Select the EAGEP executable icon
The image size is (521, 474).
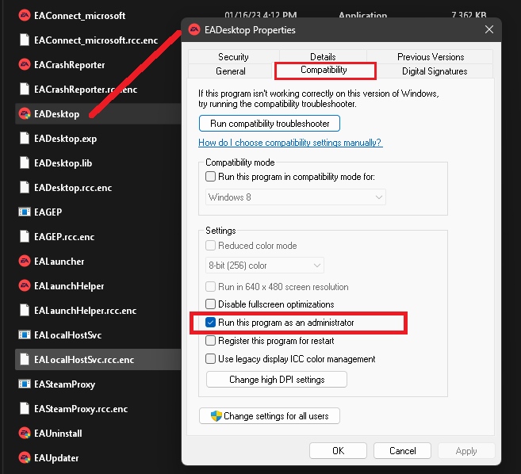25,212
